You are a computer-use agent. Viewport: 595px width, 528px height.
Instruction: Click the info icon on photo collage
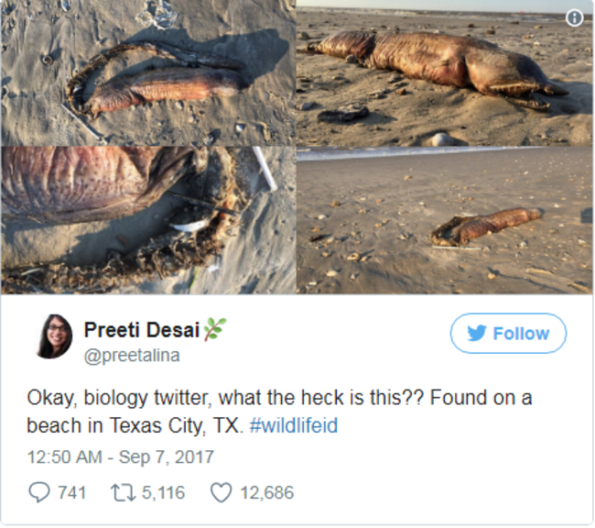[x=575, y=18]
